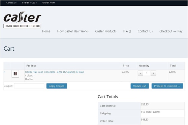Click the Order Total label
The width and height of the screenshot is (188, 125).
[x=106, y=121]
